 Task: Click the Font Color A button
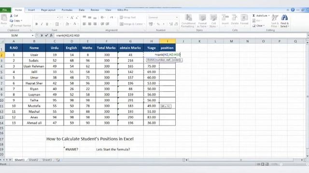74,24
